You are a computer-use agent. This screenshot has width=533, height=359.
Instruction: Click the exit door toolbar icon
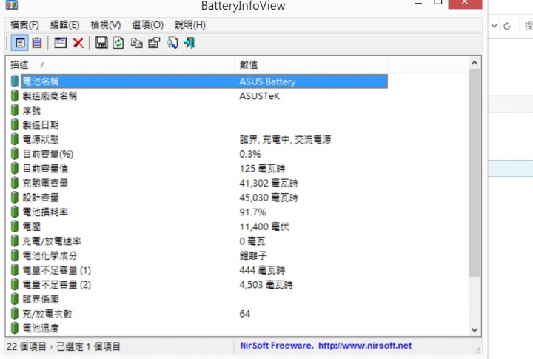[x=190, y=43]
